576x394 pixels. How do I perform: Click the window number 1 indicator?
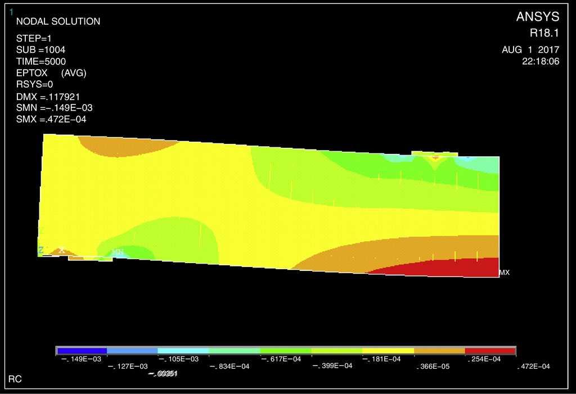tap(11, 12)
